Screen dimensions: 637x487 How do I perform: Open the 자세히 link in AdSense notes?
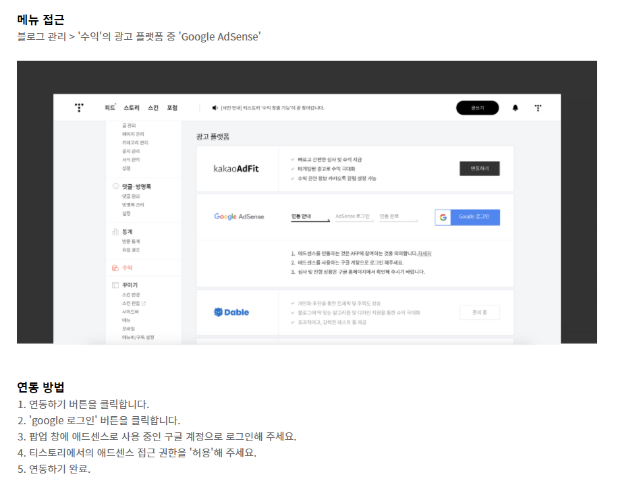(x=424, y=254)
